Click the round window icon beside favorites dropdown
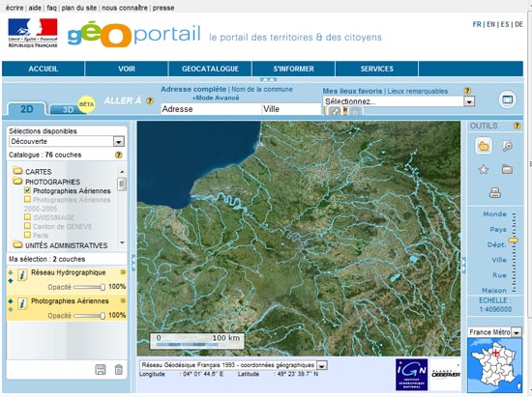Screen dimensions: 532x397 tap(507, 99)
